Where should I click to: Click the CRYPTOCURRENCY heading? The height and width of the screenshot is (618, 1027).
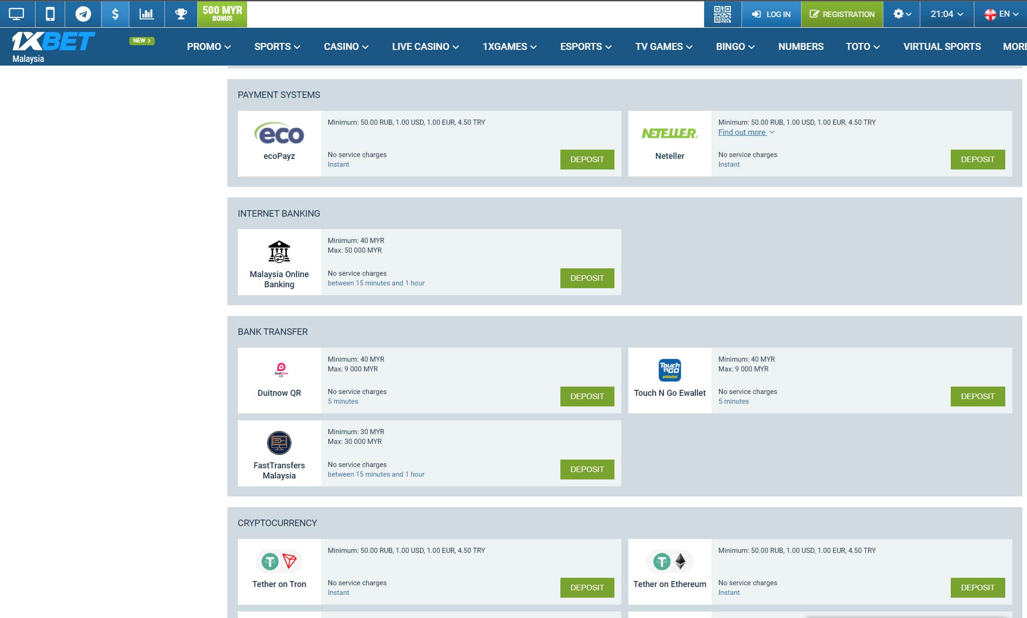277,523
